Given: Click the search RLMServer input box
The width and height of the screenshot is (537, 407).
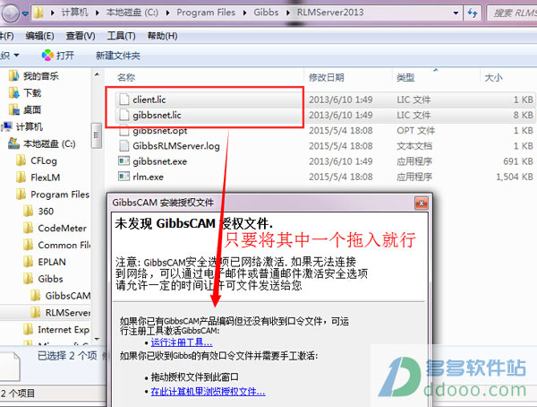Looking at the screenshot, I should click(512, 13).
